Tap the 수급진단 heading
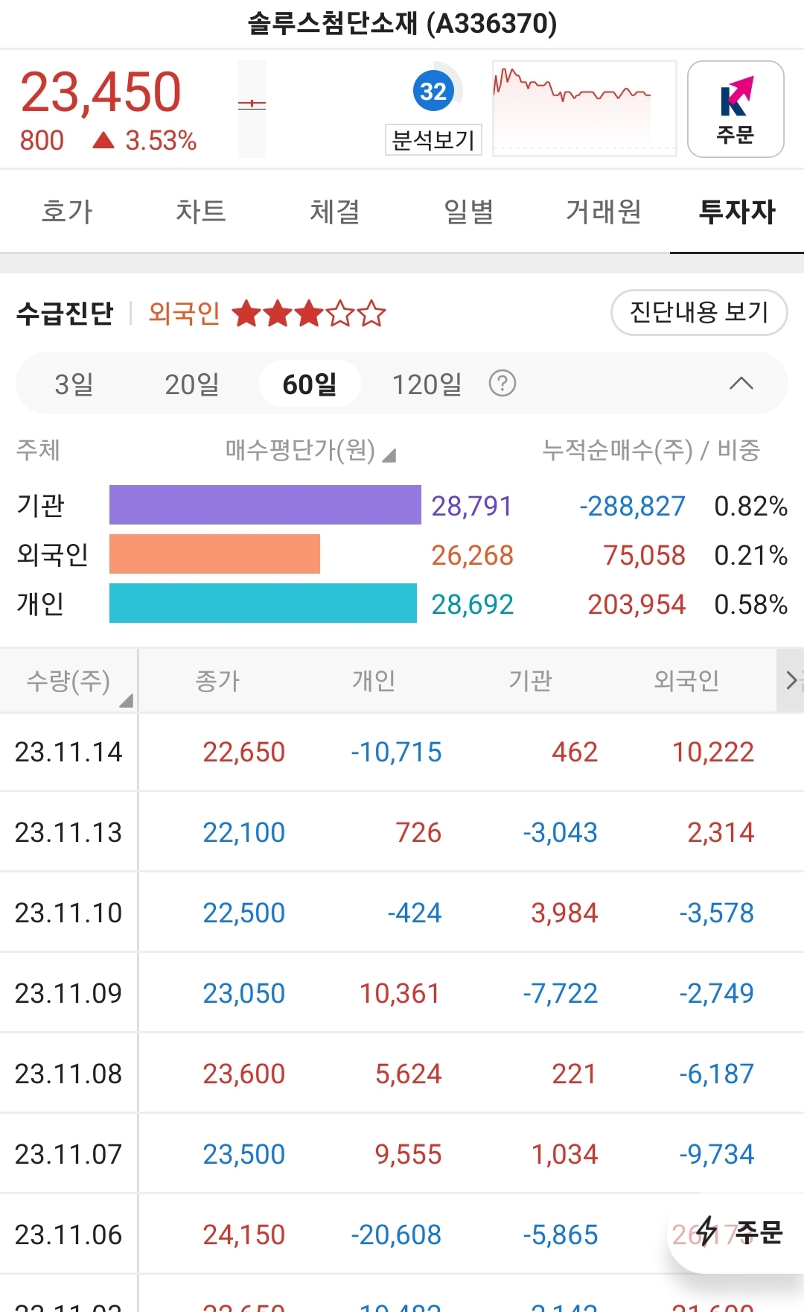Screen dimensions: 804x1312 (x=65, y=314)
